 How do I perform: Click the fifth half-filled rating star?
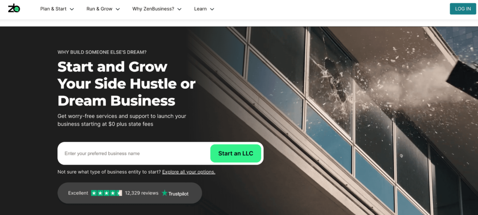[119, 193]
